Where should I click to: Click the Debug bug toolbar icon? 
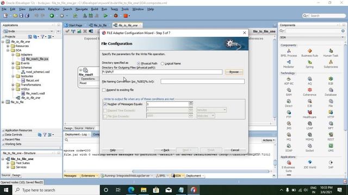116,16
